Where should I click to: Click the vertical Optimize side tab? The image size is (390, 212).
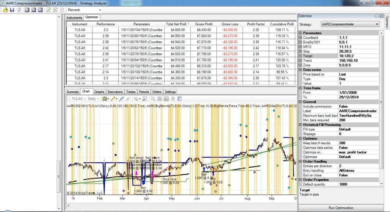(387, 22)
